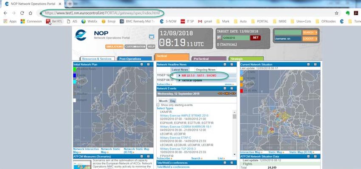Open the Select Types filter
This screenshot has width=361, height=169.
point(165,108)
